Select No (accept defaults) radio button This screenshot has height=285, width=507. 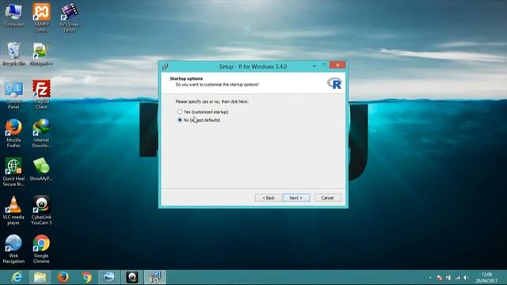(x=180, y=120)
